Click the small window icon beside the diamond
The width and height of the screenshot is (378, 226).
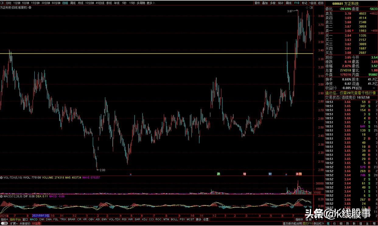311,7
